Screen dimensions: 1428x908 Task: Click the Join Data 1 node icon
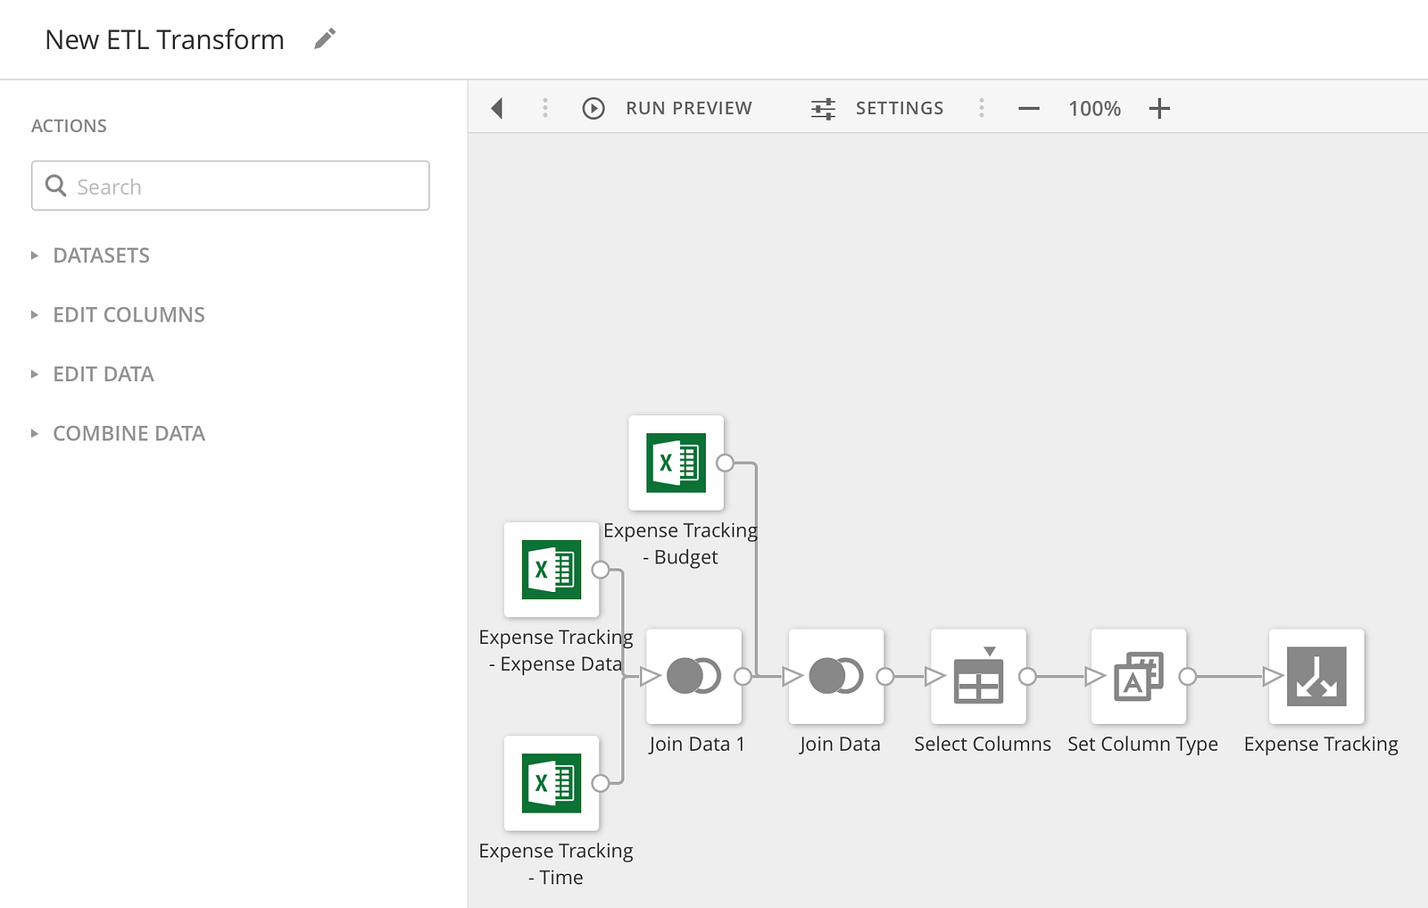693,676
